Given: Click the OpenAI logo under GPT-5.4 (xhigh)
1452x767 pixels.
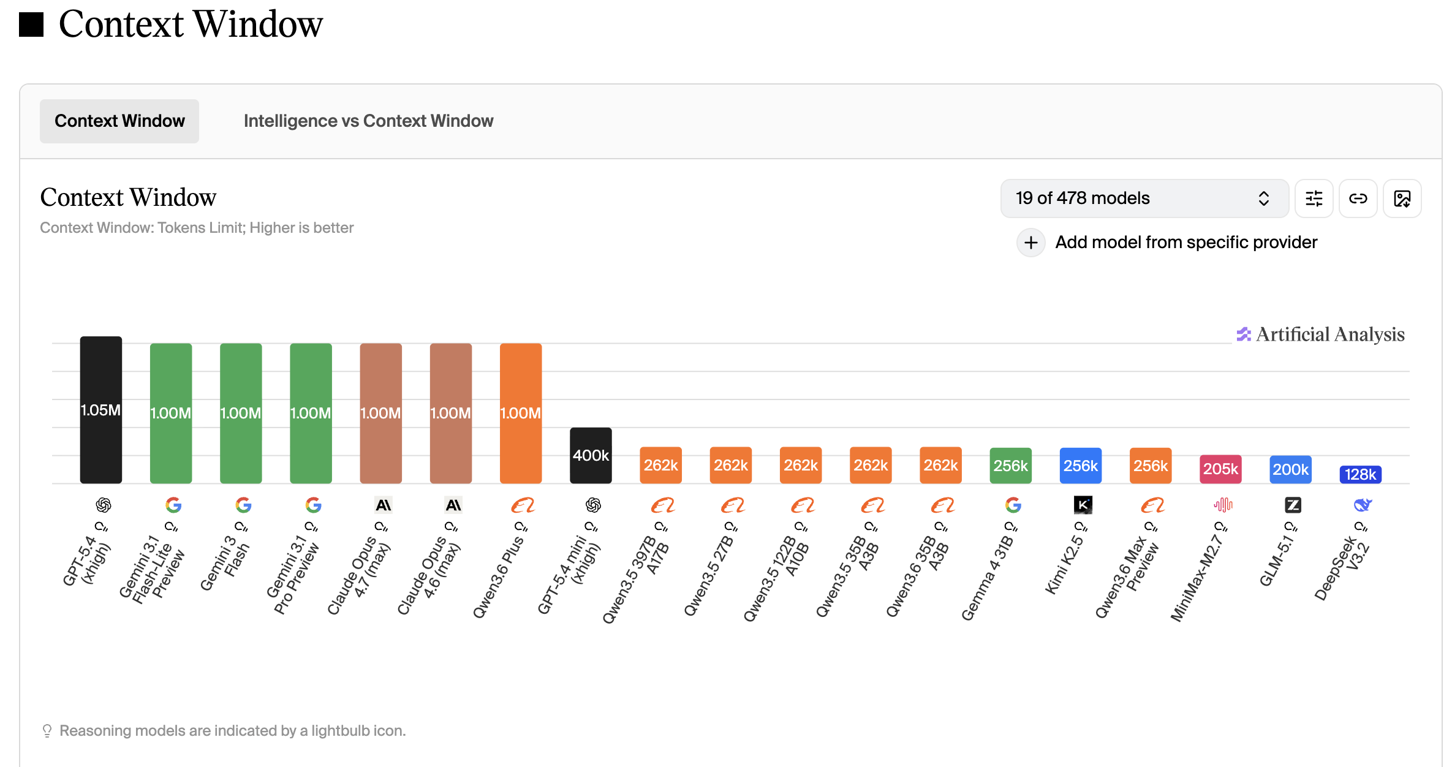Looking at the screenshot, I should pos(103,505).
